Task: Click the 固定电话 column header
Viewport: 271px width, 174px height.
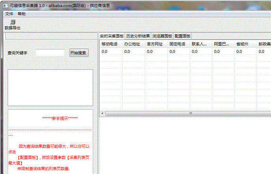Action: tap(178, 44)
